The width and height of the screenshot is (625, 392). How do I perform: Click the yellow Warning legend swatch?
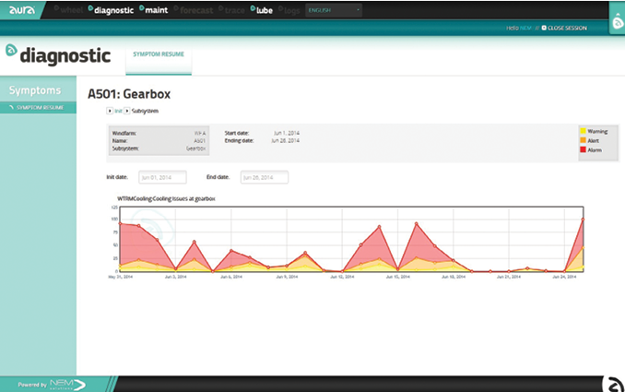[x=583, y=131]
